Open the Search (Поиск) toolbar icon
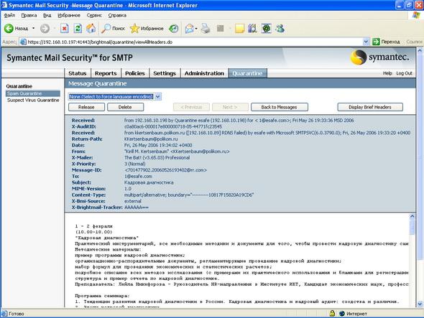Viewport: 424px width, 318px height. point(106,29)
